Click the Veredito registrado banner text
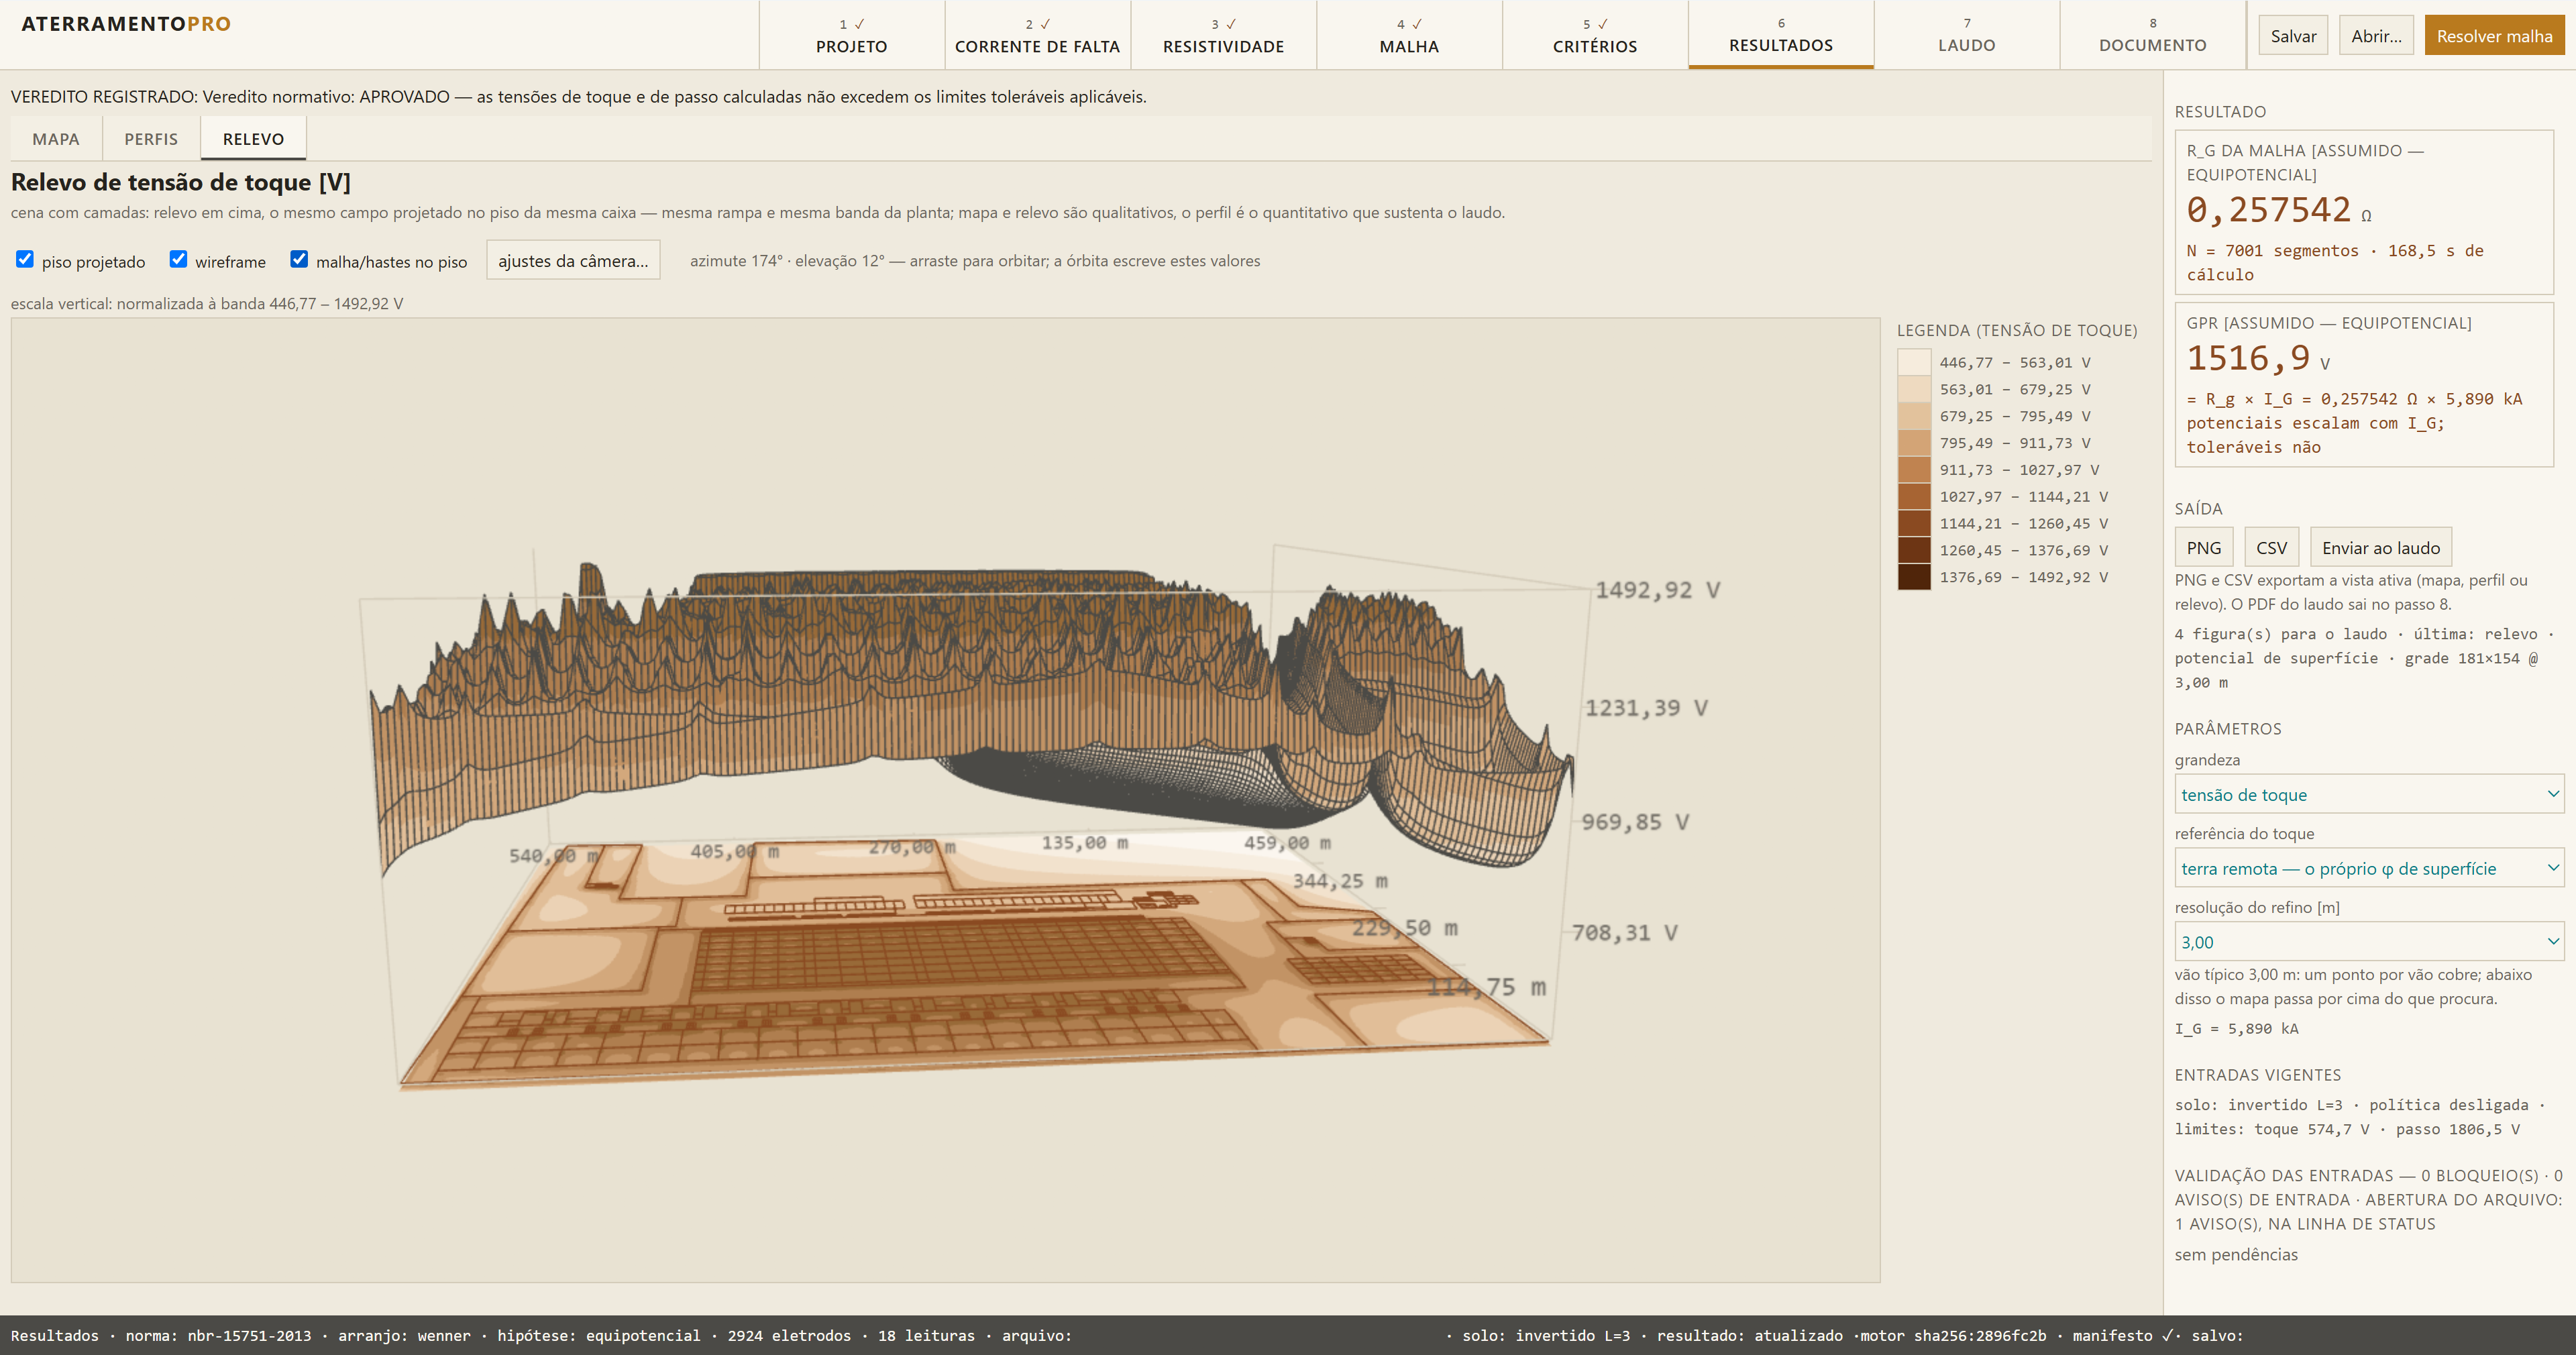The image size is (2576, 1355). (x=579, y=97)
